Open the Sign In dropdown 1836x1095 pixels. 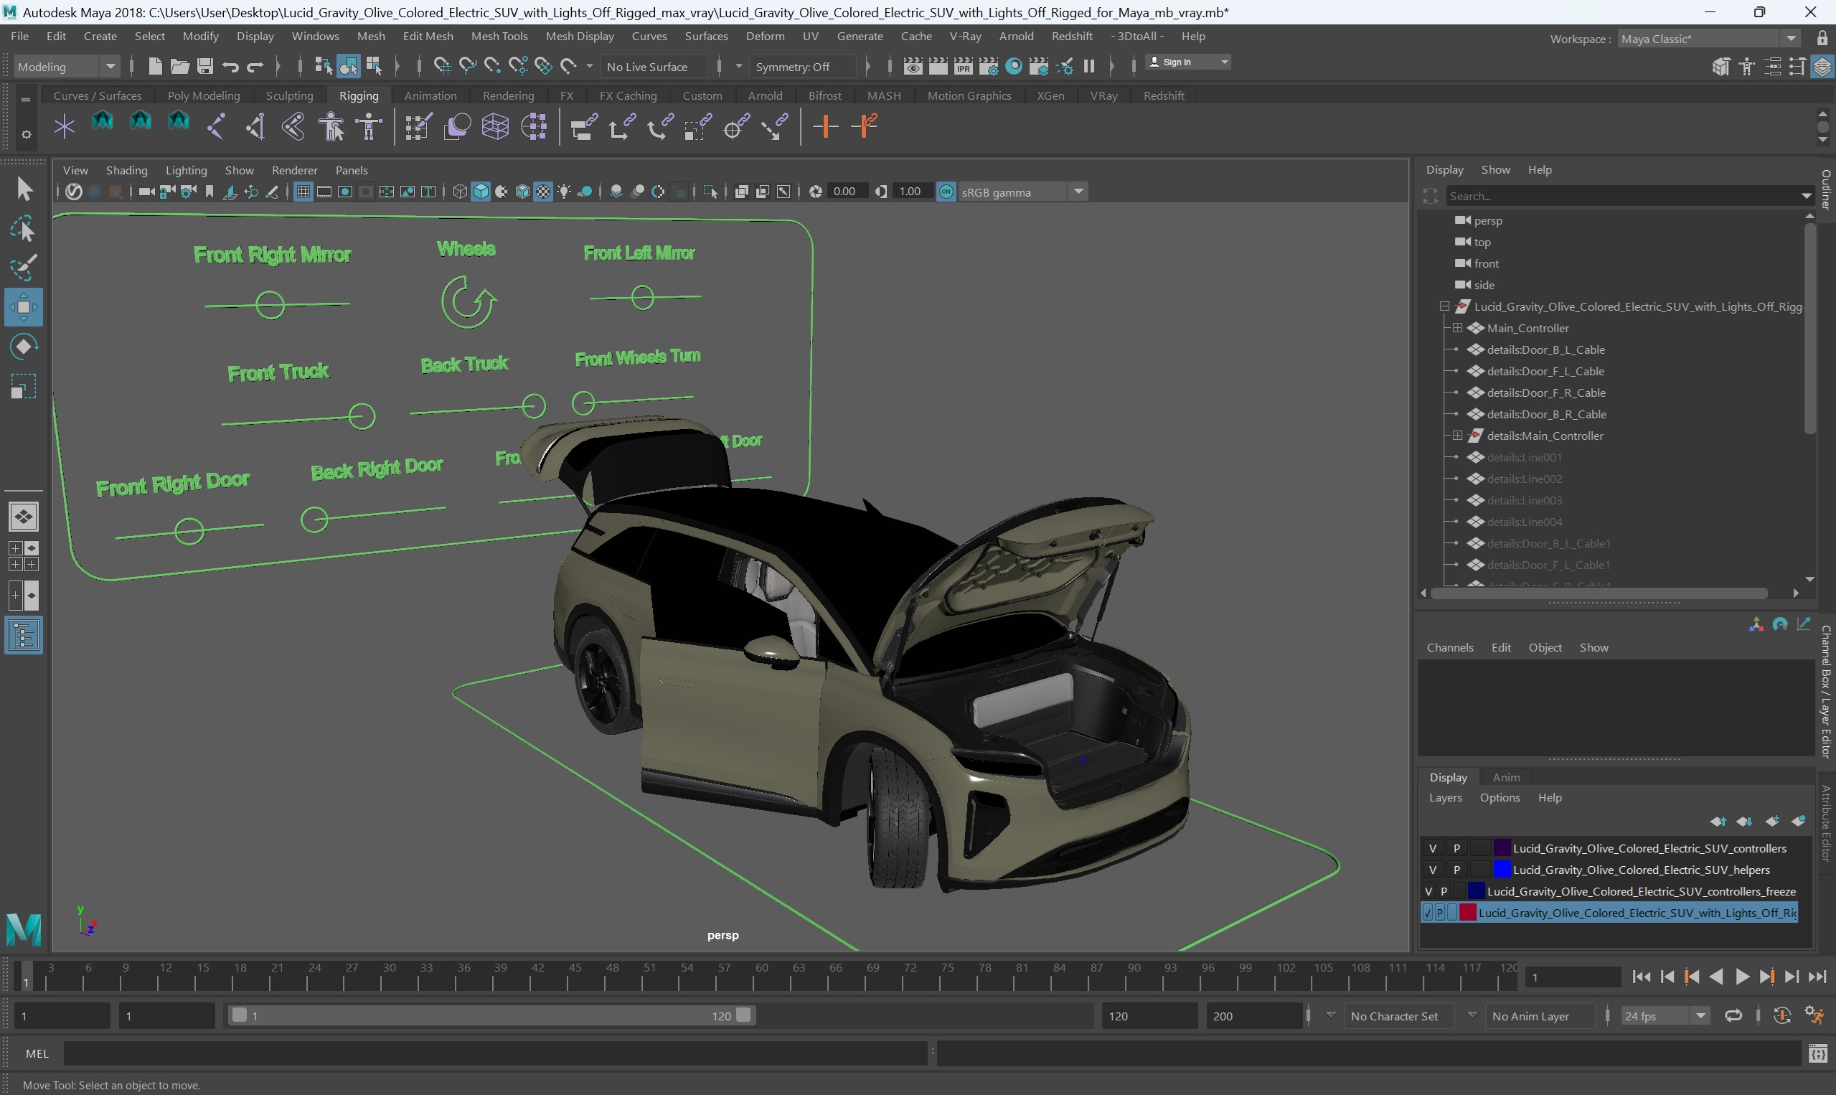[x=1187, y=62]
